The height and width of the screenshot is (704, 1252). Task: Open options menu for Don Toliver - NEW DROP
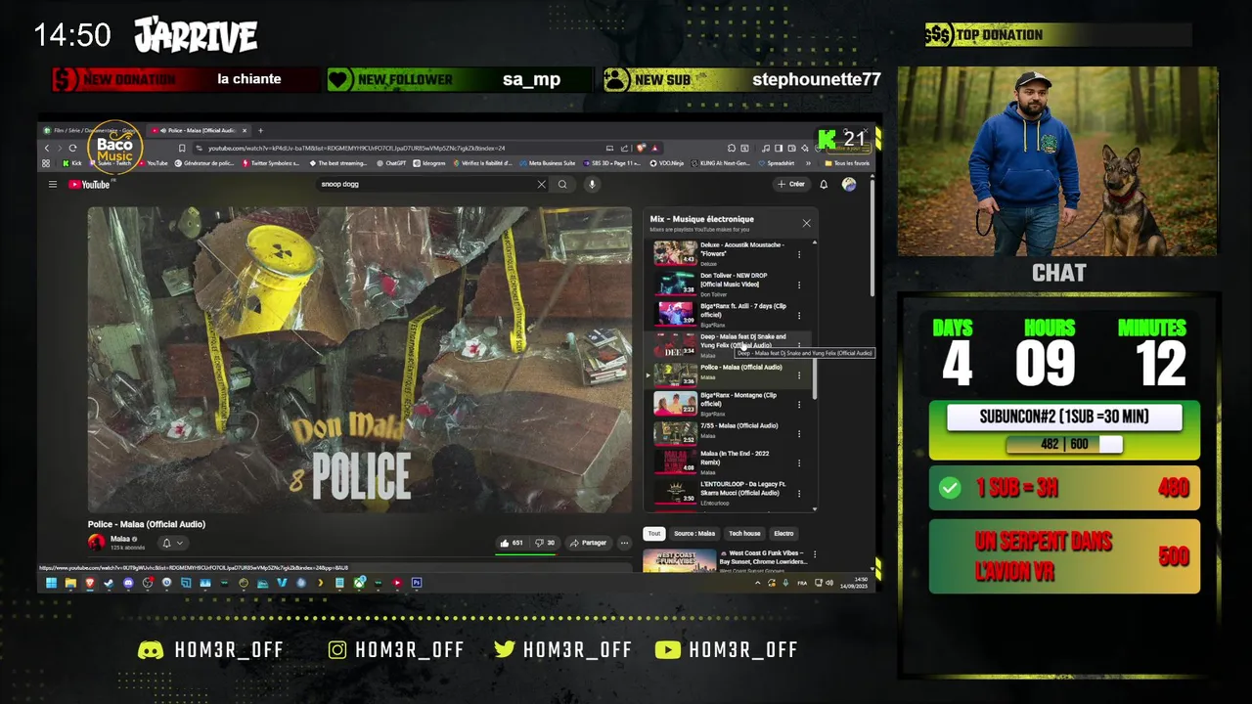799,285
